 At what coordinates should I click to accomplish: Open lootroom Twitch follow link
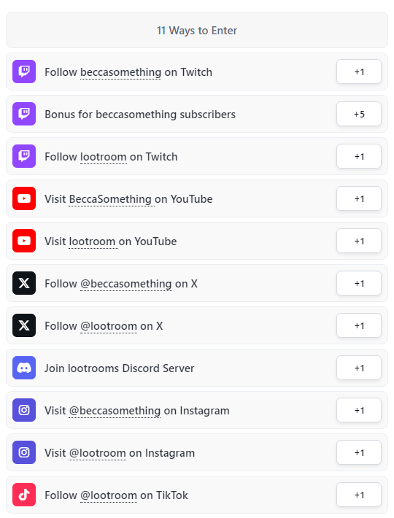pos(104,157)
